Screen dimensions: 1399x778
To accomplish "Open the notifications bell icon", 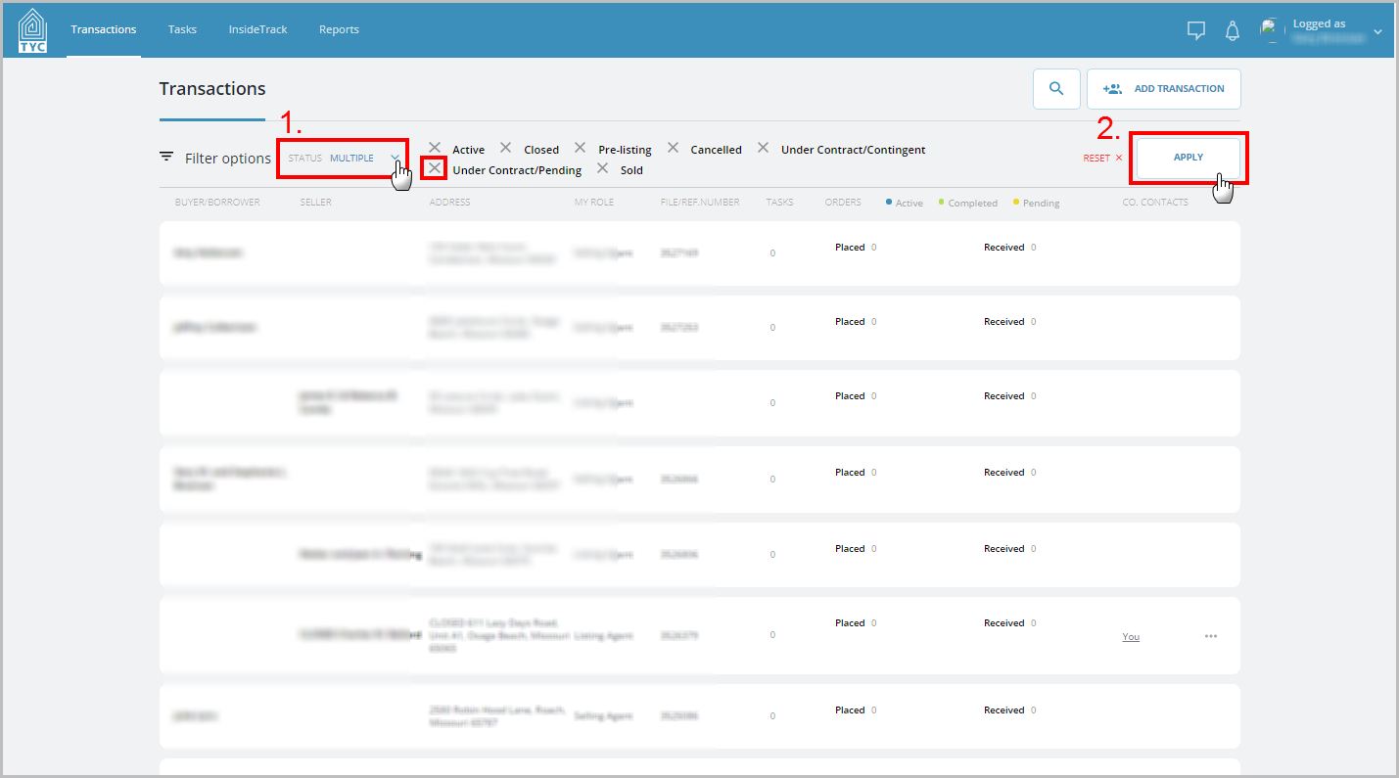I will pos(1233,30).
